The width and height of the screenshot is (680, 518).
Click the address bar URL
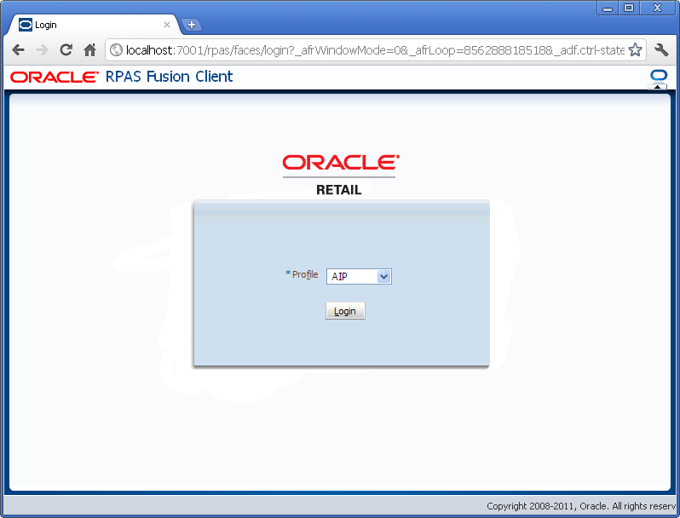point(375,50)
